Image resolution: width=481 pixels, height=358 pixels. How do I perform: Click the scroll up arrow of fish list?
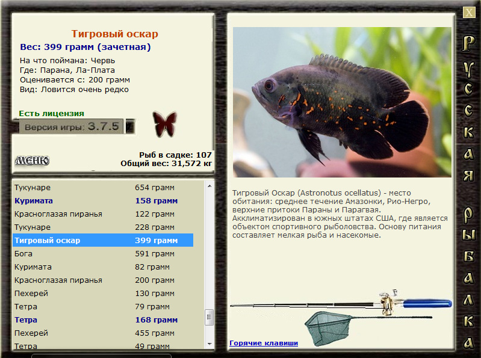(209, 186)
